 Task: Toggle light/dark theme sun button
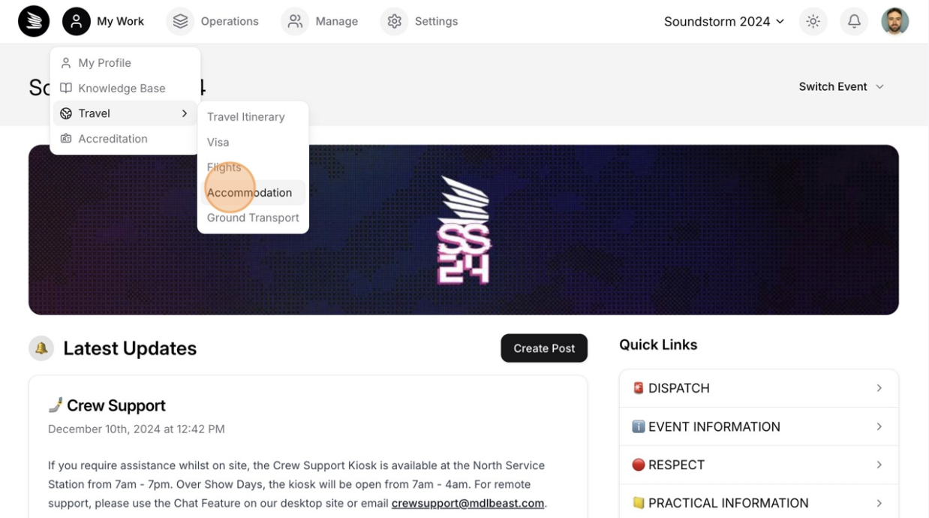[813, 22]
